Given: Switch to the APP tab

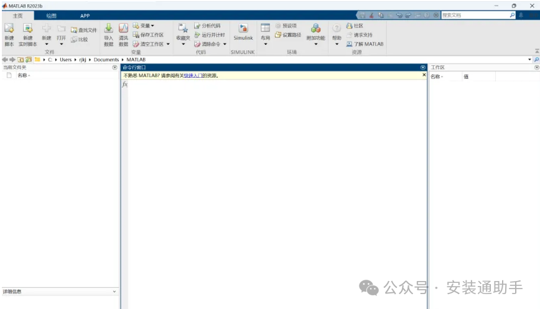Looking at the screenshot, I should tap(85, 16).
